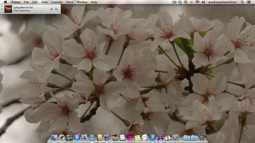Viewport: 255px width, 143px height.
Task: Click the song title Lying Next to You
Action: click(23, 8)
